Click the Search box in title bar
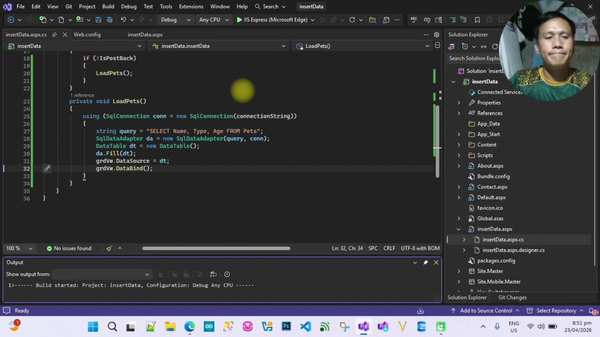The height and width of the screenshot is (337, 600). 270,7
